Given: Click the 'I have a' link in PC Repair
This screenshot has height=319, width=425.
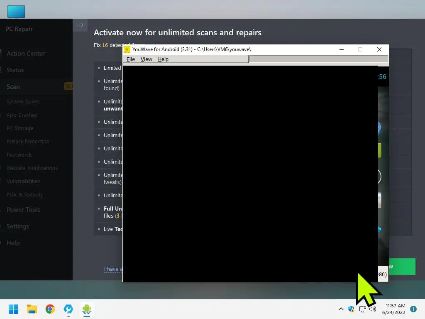Looking at the screenshot, I should coord(113,269).
